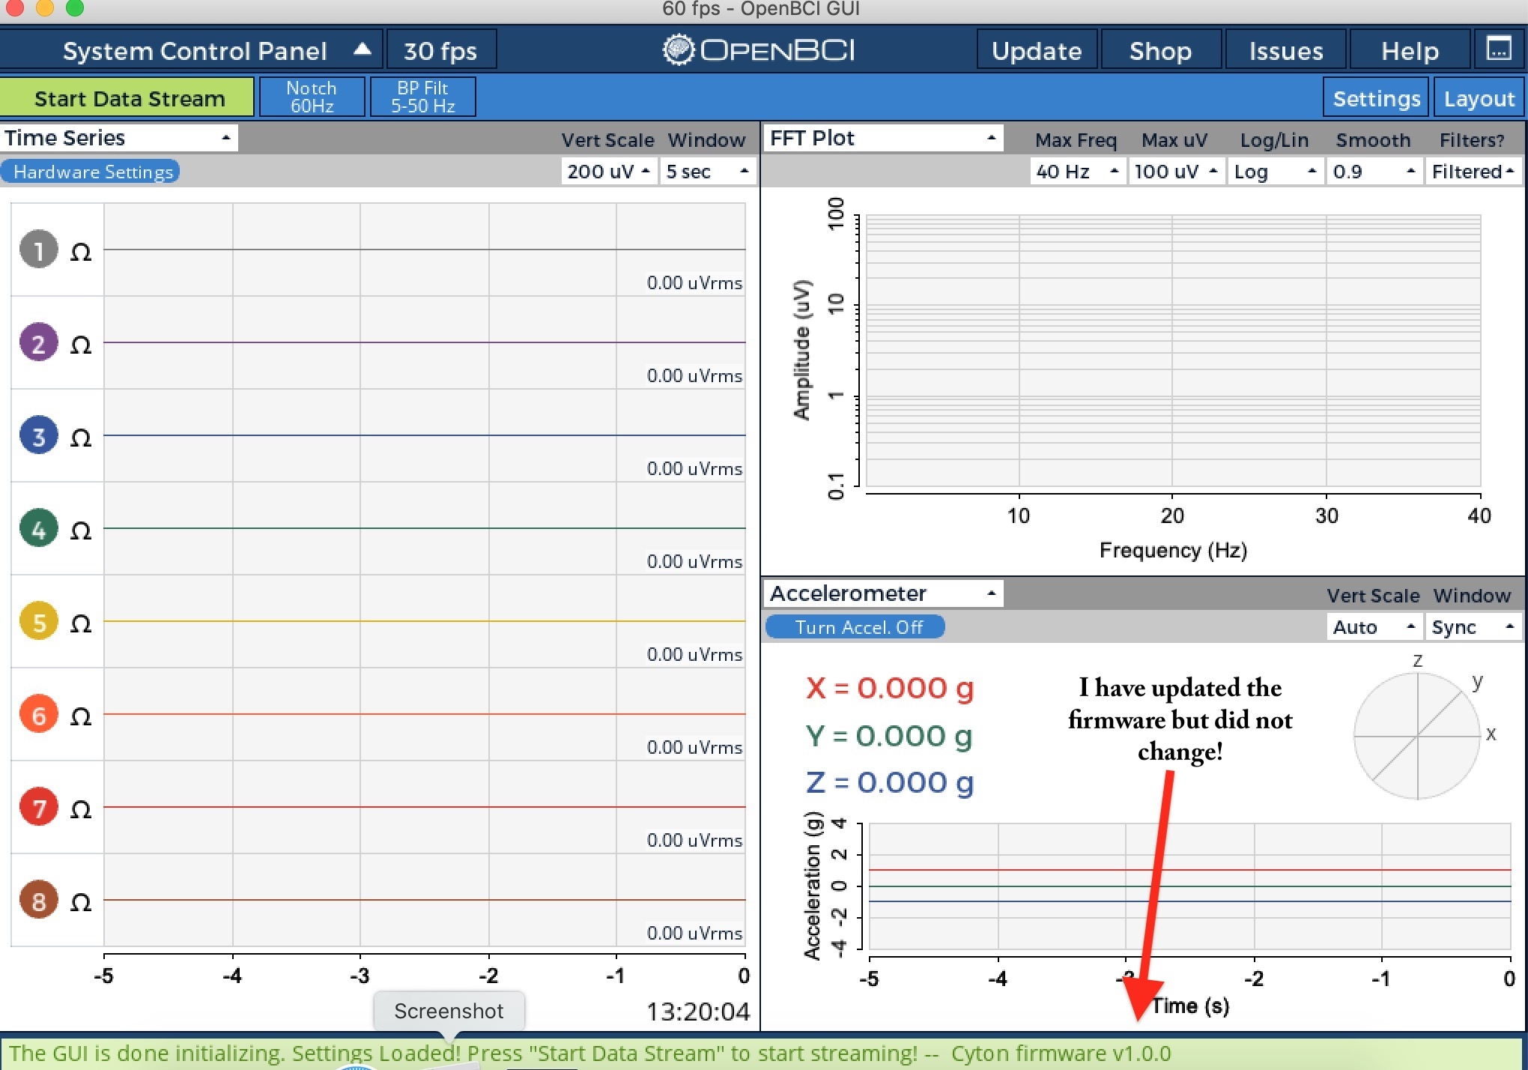Open the 40 Hz max frequency dropdown
Screen dimensions: 1528x1070
[x=1077, y=172]
